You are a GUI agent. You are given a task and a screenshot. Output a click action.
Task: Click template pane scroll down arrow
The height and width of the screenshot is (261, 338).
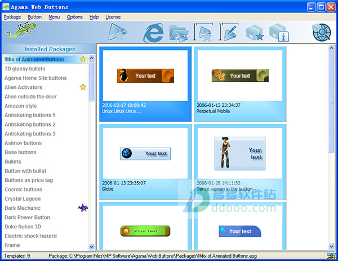(x=331, y=246)
